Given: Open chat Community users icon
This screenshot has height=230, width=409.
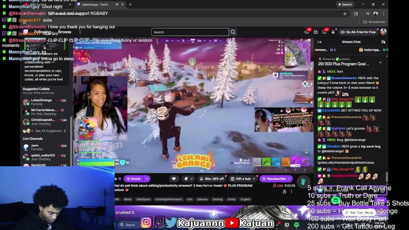Looking at the screenshot, I should (x=383, y=42).
